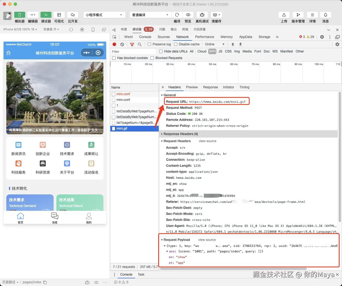Viewport: 342px width, 286px height.
Task: Open the iPhone 6/7/8 device dropdown
Action: [x=20, y=30]
